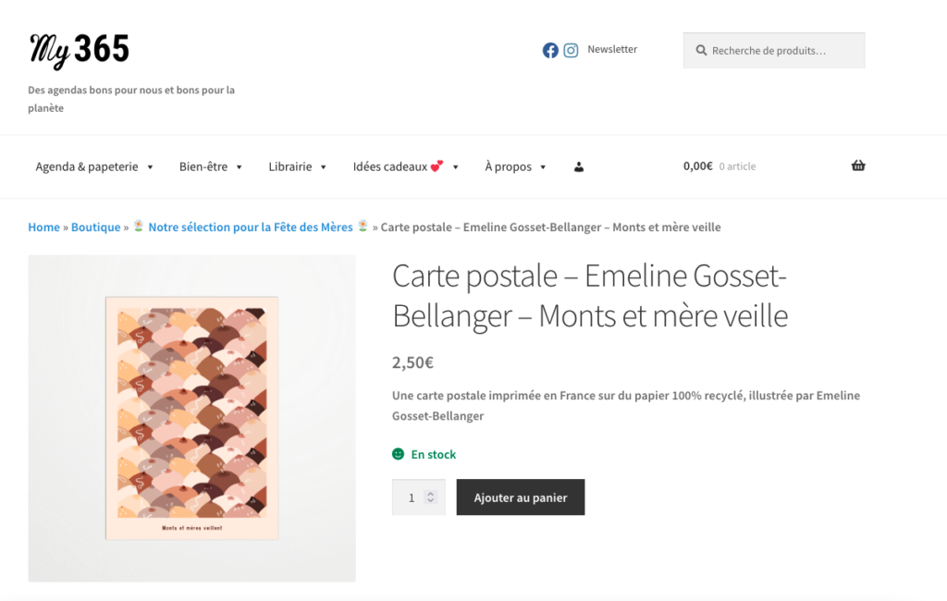Expand the Bien-être dropdown arrow
The height and width of the screenshot is (601, 947).
[239, 167]
